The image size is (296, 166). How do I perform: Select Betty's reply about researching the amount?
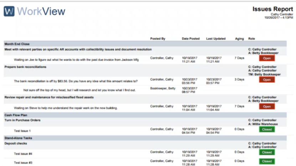tap(80, 90)
